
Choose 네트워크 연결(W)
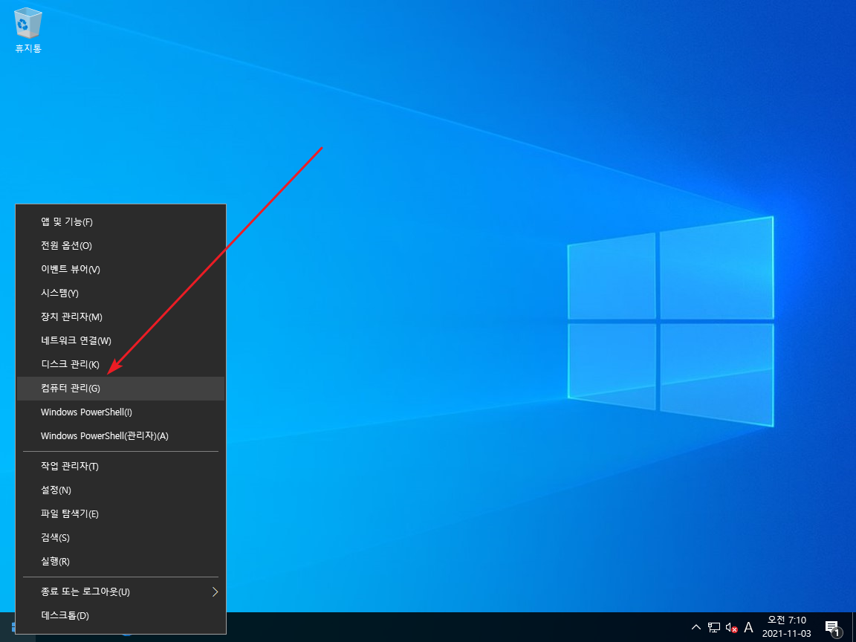click(x=120, y=340)
